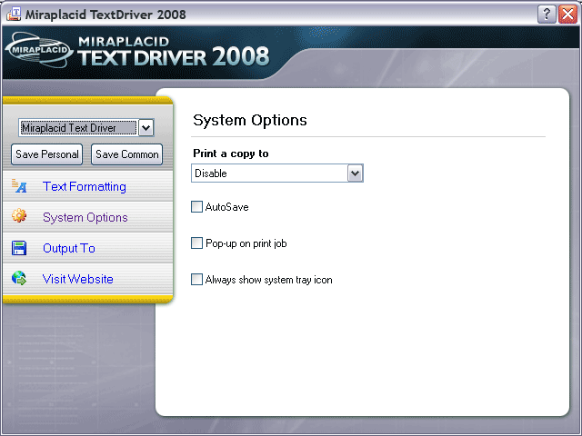
Task: Click the Print a copy to label
Action: [230, 154]
